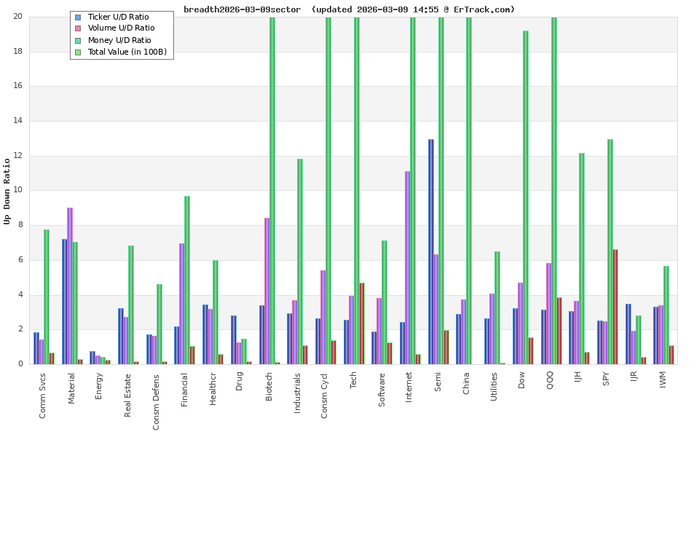The image size is (699, 539).
Task: Click the blue Ticker U/D Ratio legend marker
Action: 78,17
